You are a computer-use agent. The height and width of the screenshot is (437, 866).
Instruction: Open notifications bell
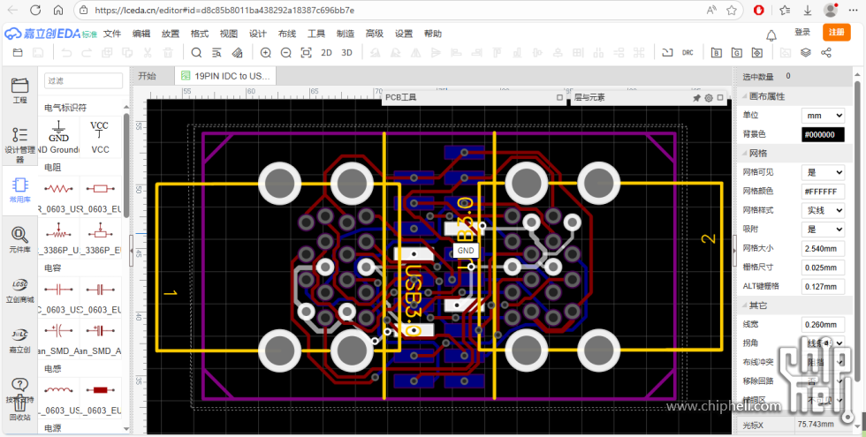(x=771, y=36)
